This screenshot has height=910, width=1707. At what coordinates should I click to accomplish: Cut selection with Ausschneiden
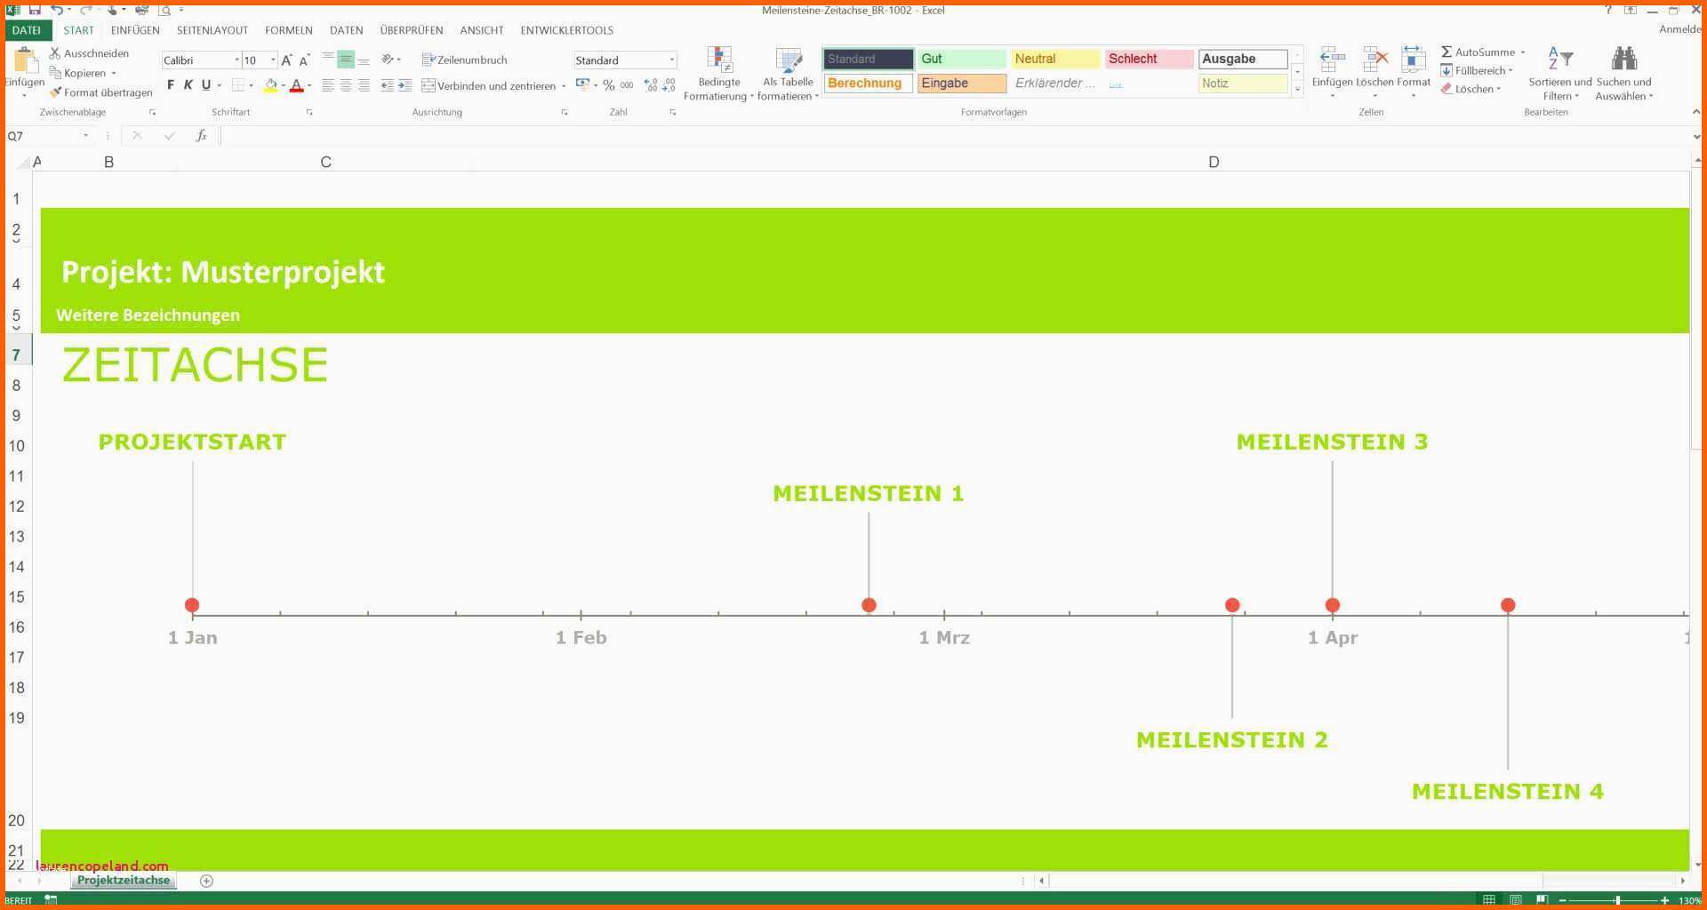point(89,53)
